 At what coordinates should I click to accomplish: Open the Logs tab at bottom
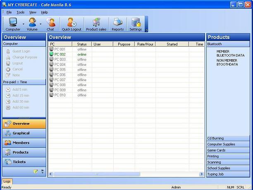(x=7, y=181)
